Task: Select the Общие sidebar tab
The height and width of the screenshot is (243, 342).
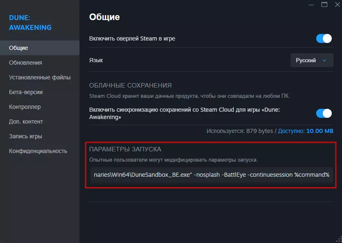Action: 40,48
